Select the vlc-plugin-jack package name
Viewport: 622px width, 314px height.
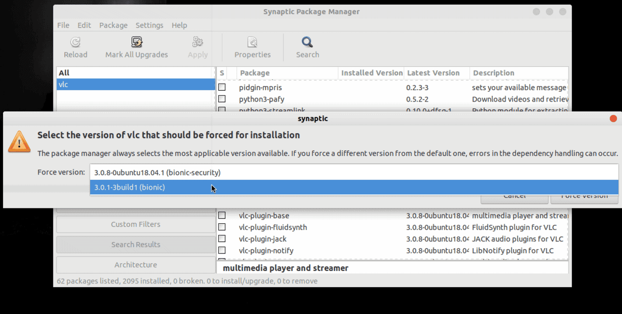click(x=263, y=239)
